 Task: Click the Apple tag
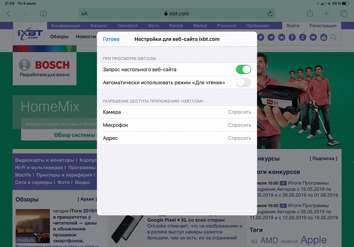point(313,240)
